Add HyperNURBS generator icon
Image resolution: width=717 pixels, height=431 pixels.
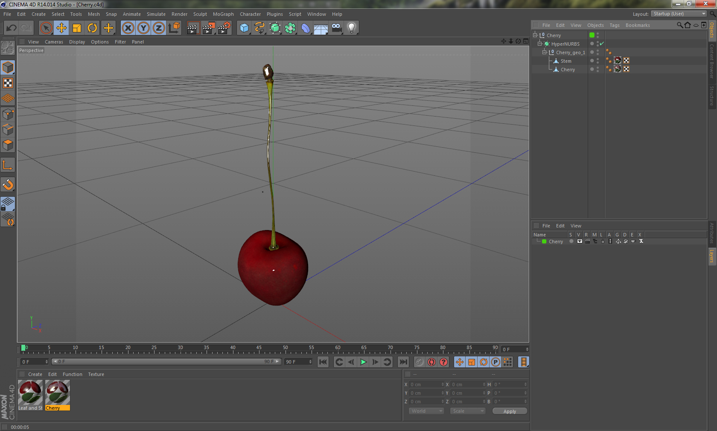pyautogui.click(x=275, y=28)
